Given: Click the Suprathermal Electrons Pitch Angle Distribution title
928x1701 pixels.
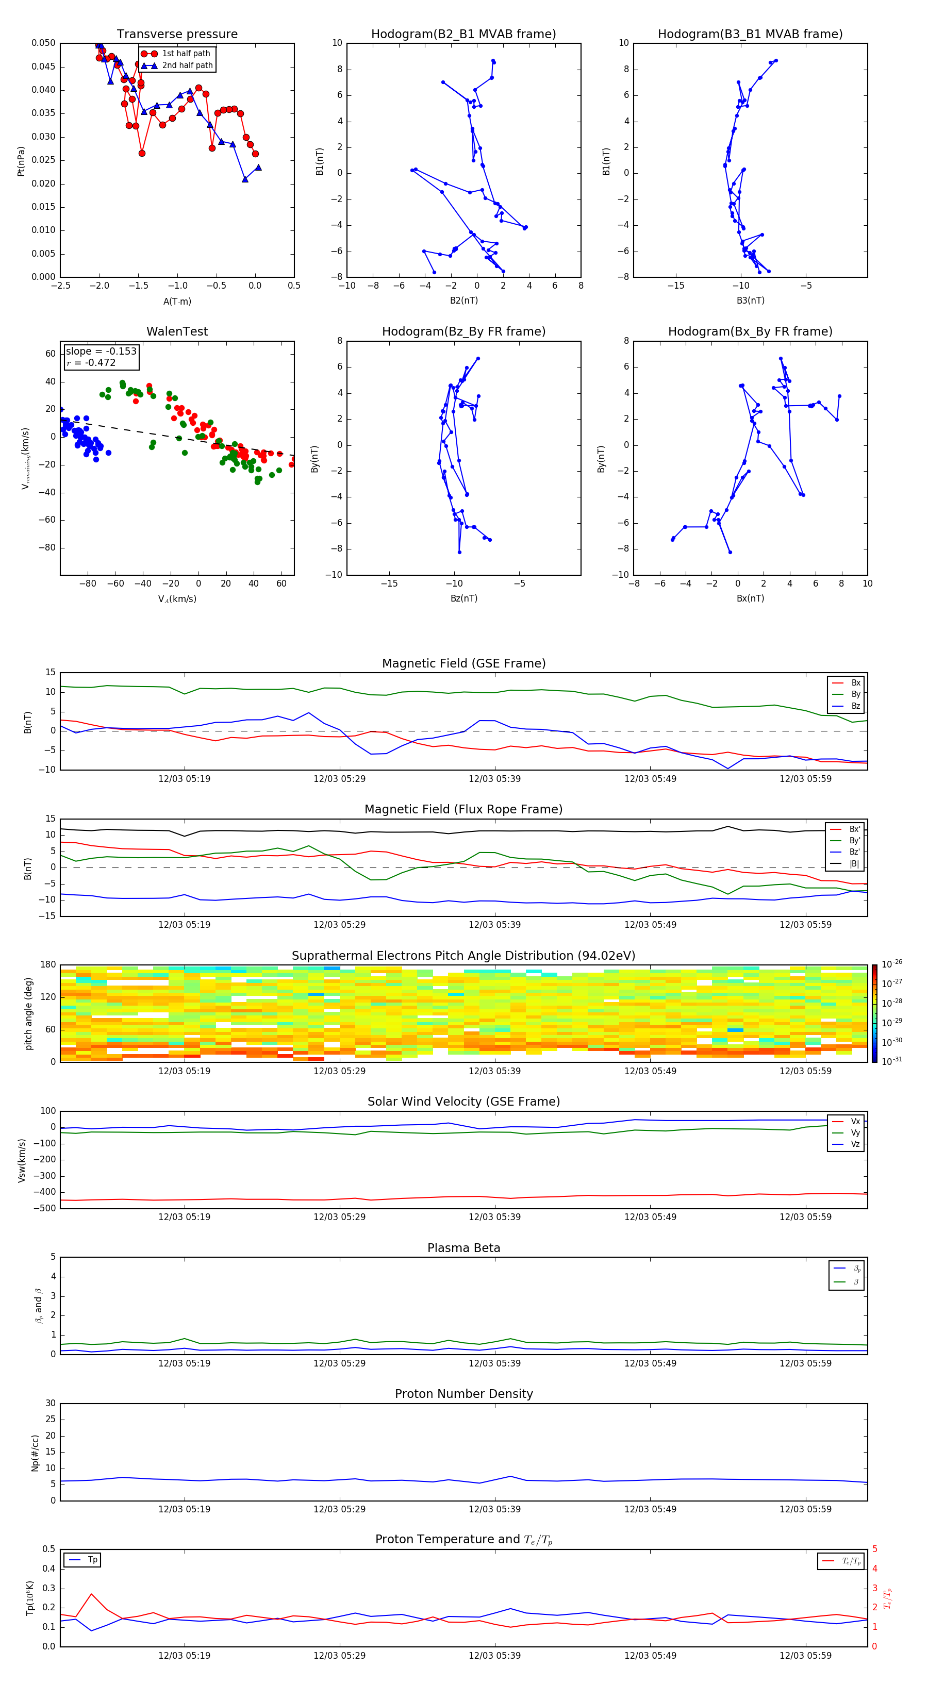Looking at the screenshot, I should coord(463,956).
